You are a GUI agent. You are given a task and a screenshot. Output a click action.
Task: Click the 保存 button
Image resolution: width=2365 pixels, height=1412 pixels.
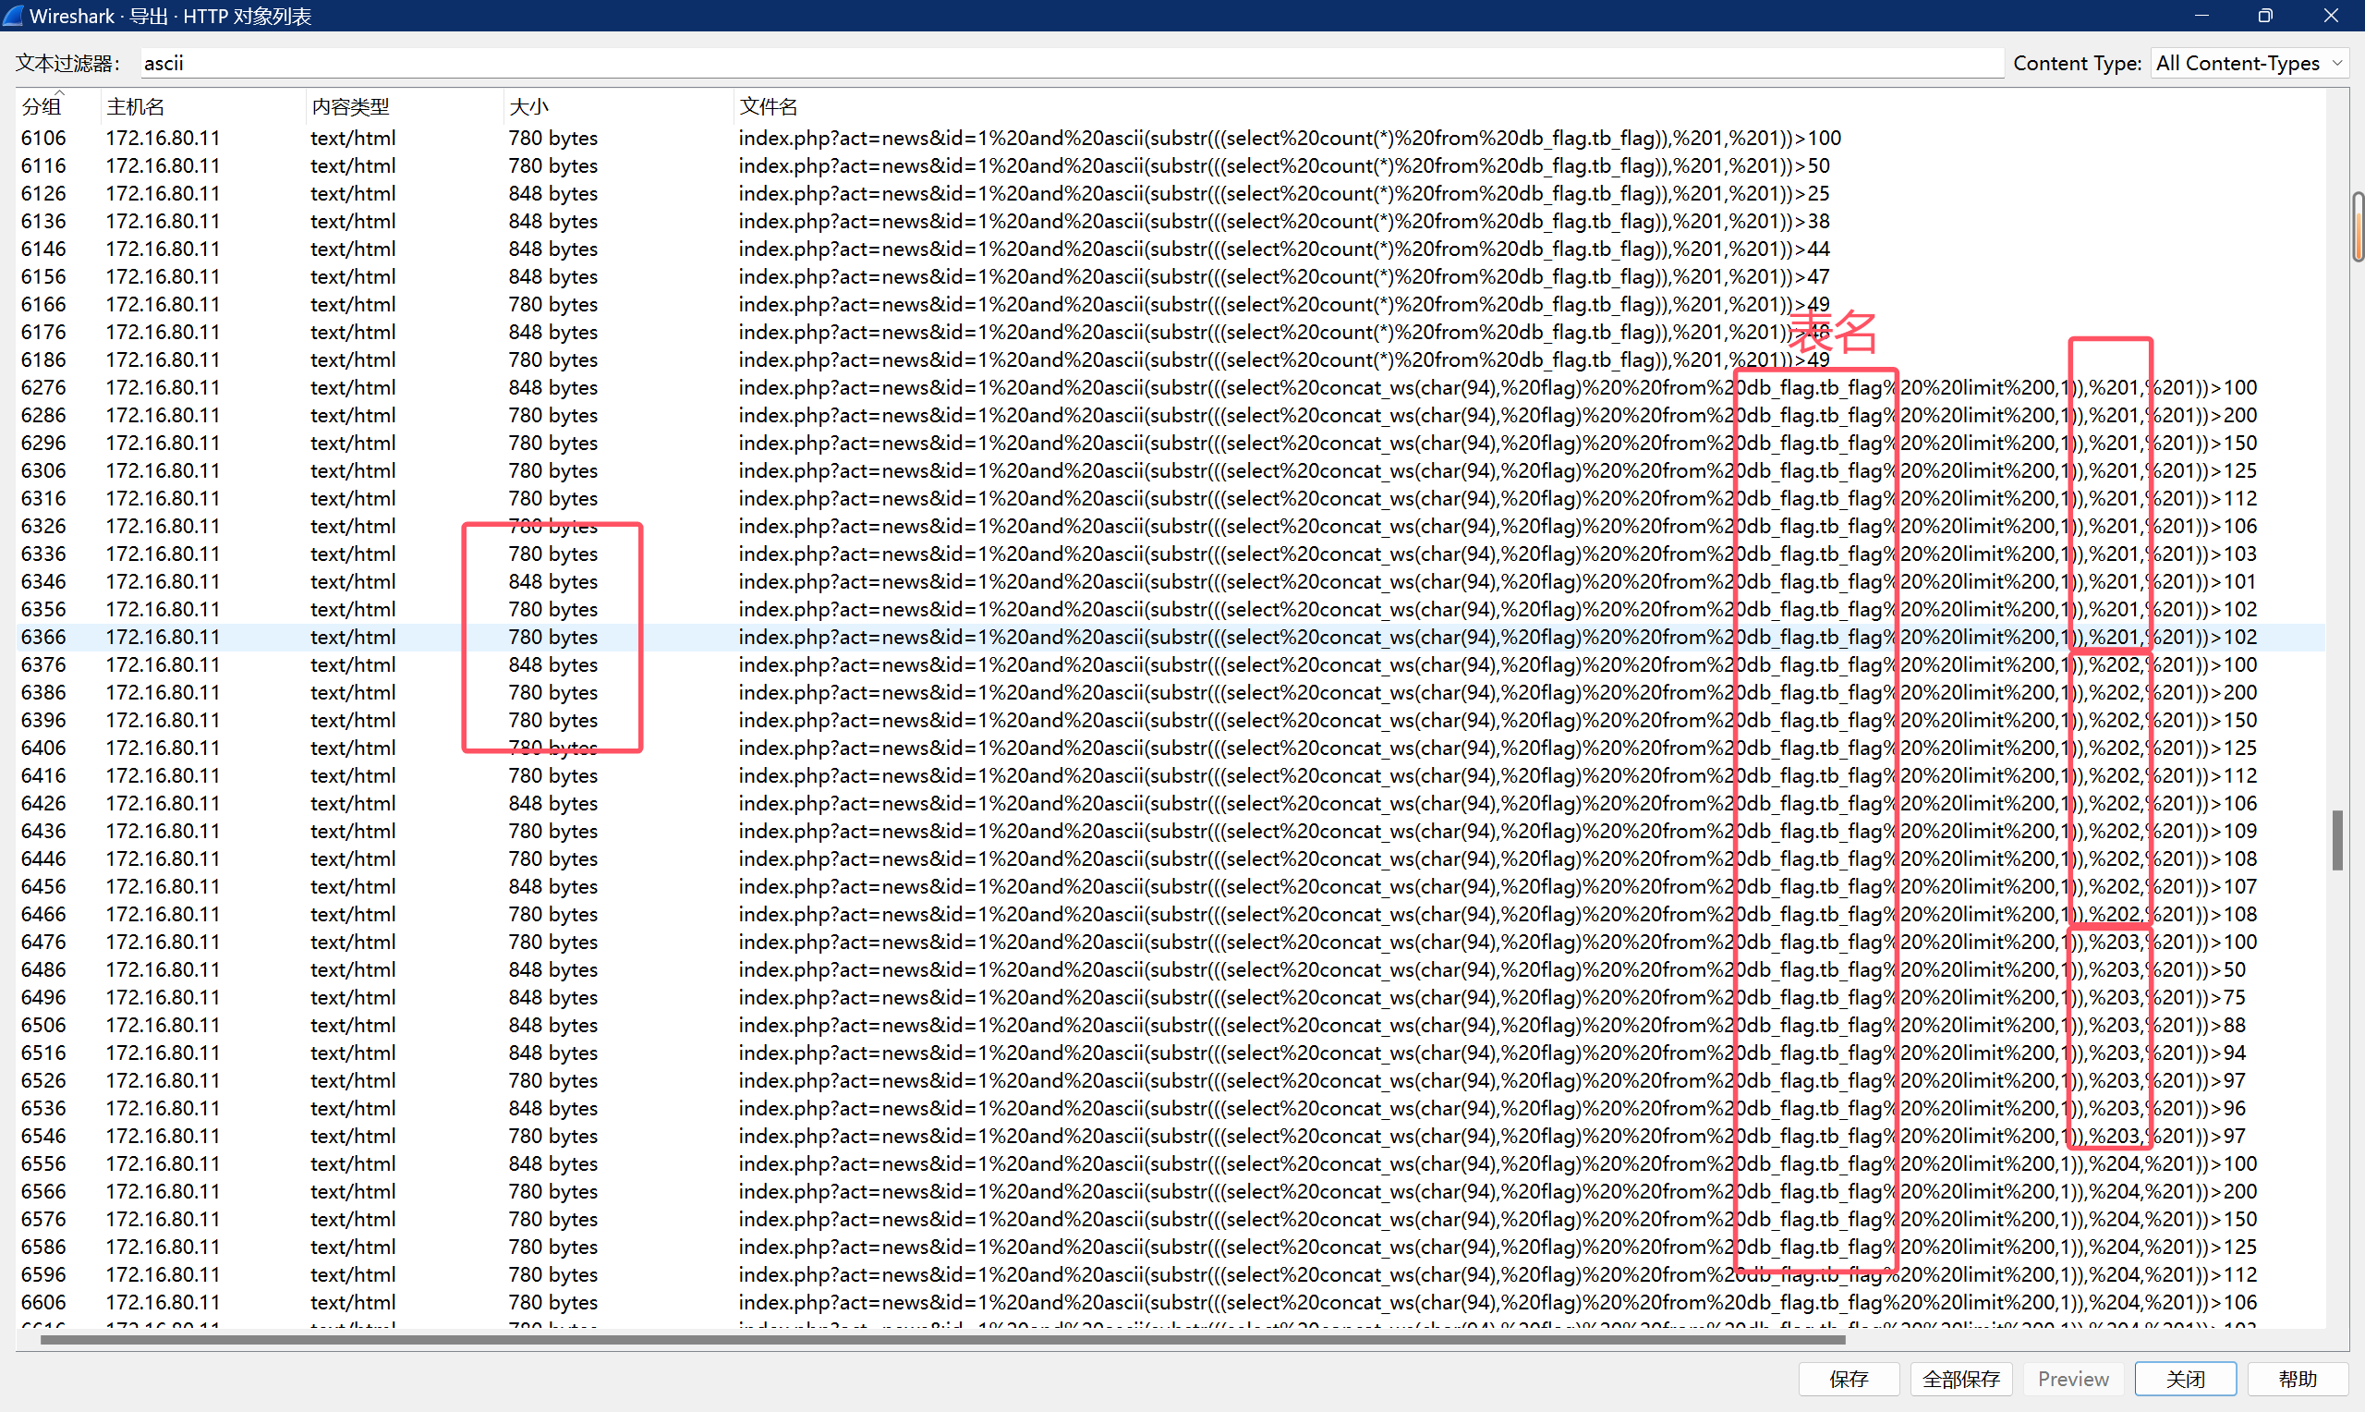1849,1379
